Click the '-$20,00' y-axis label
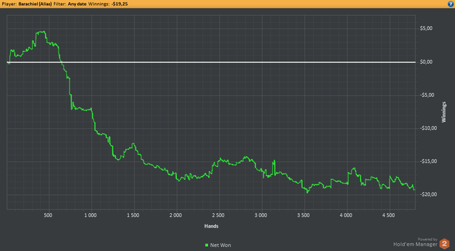The width and height of the screenshot is (455, 251). [x=428, y=194]
